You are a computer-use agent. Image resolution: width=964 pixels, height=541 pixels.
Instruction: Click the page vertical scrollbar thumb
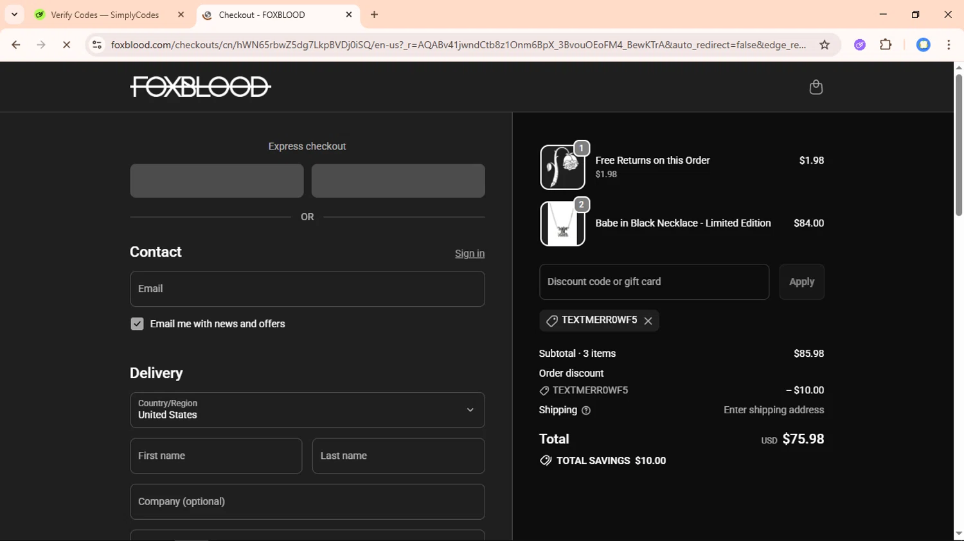tap(959, 144)
